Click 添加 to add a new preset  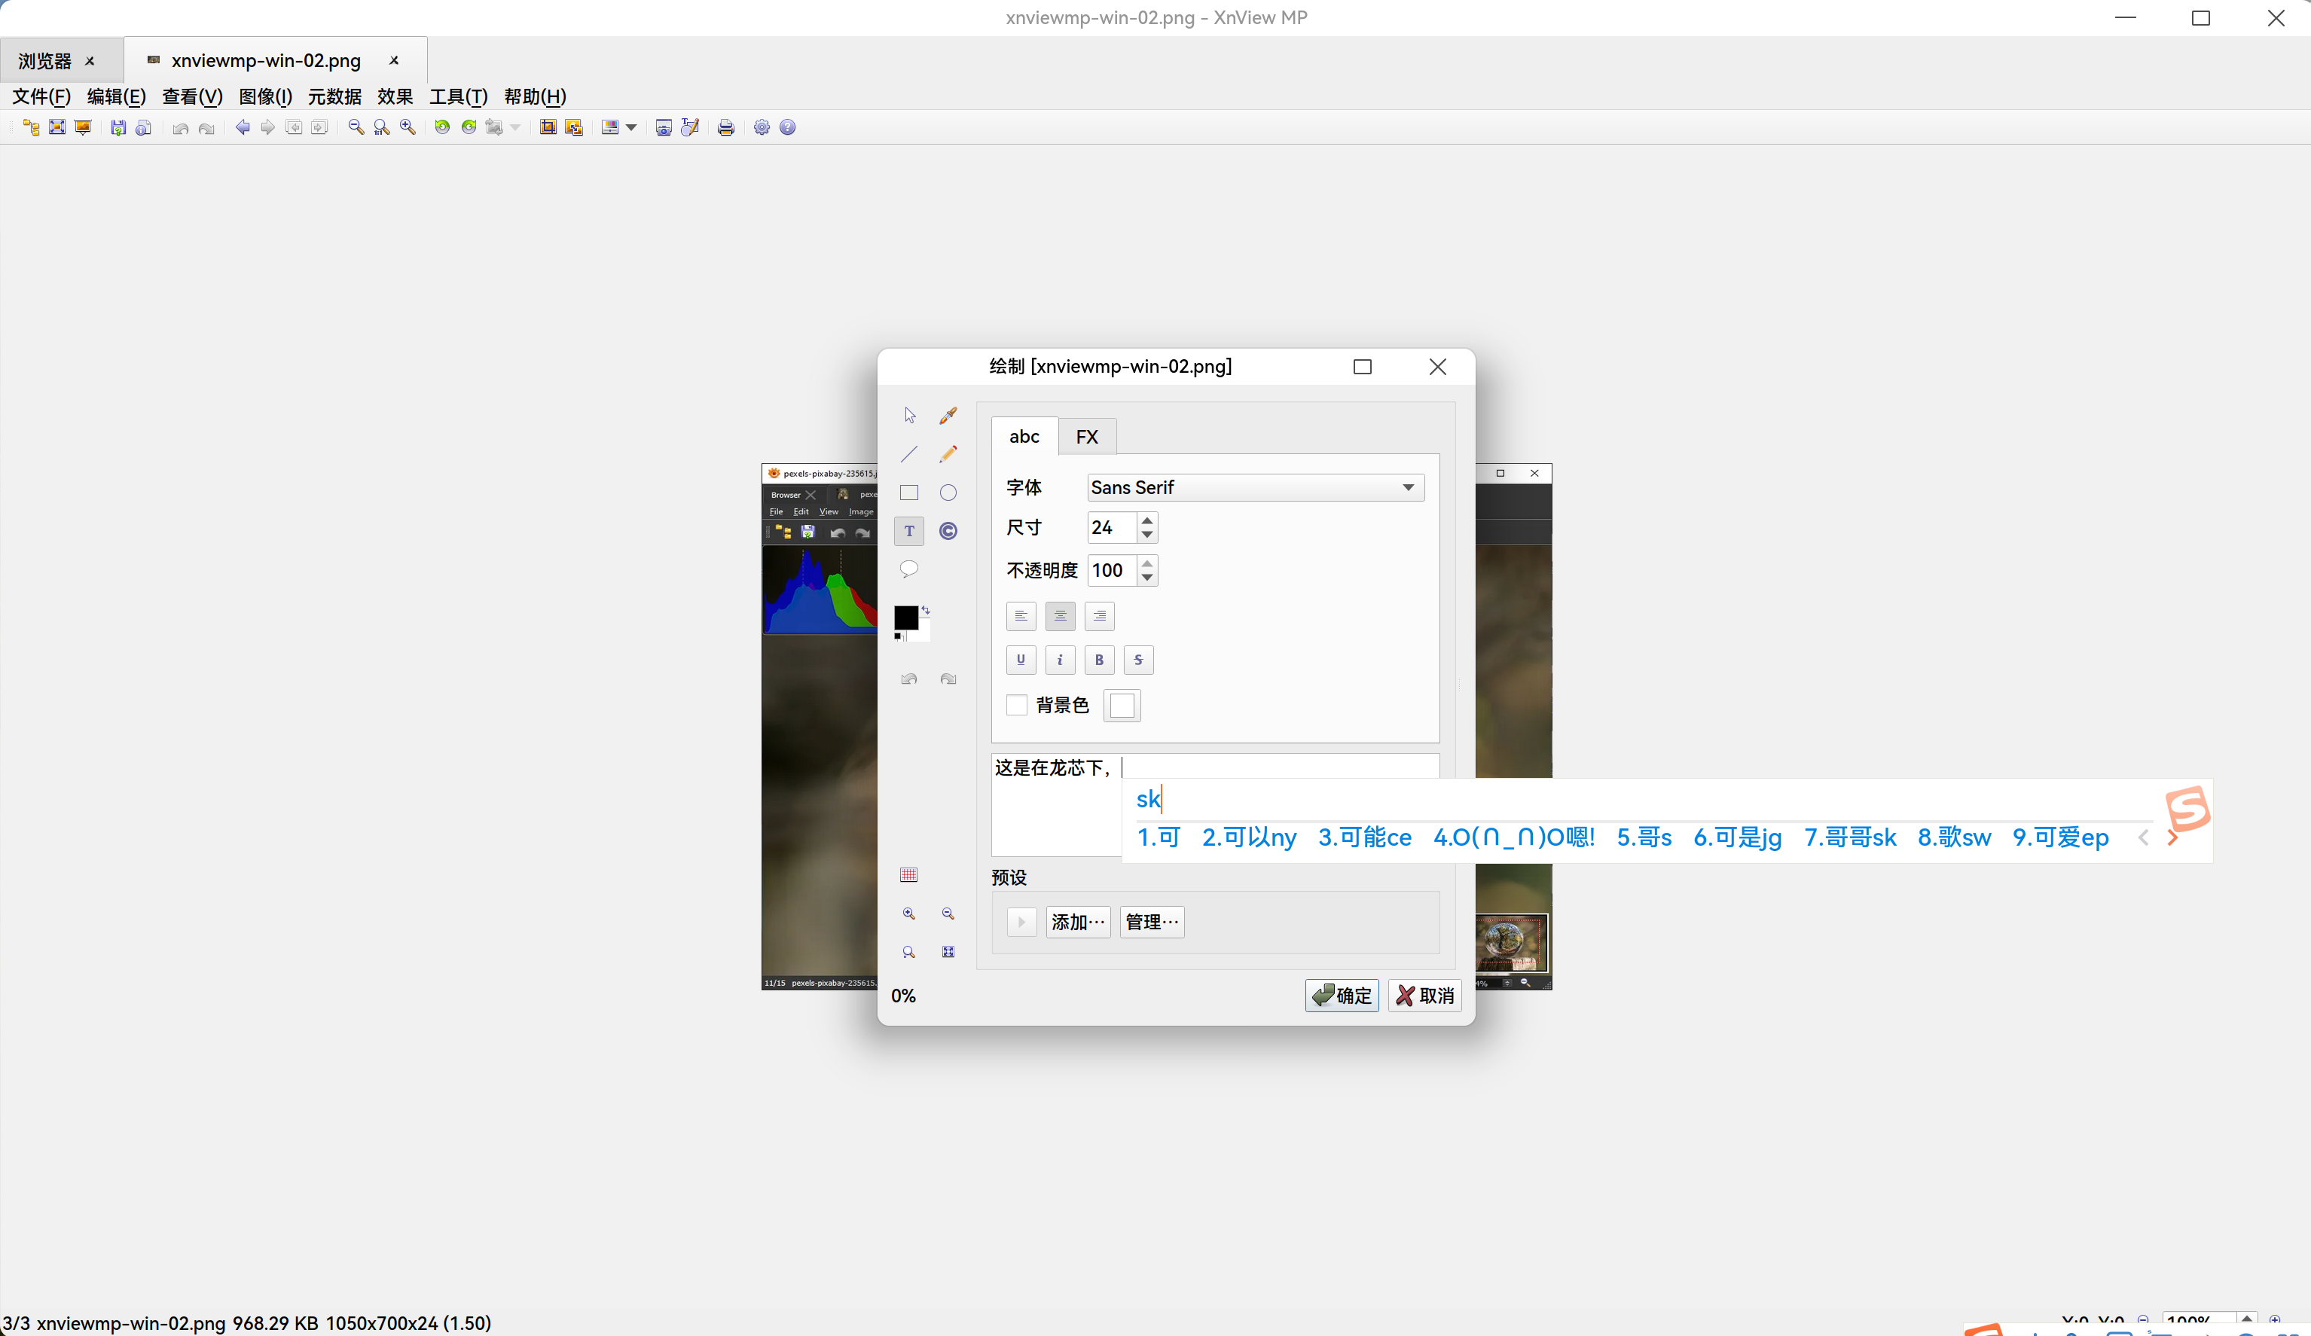[1078, 923]
